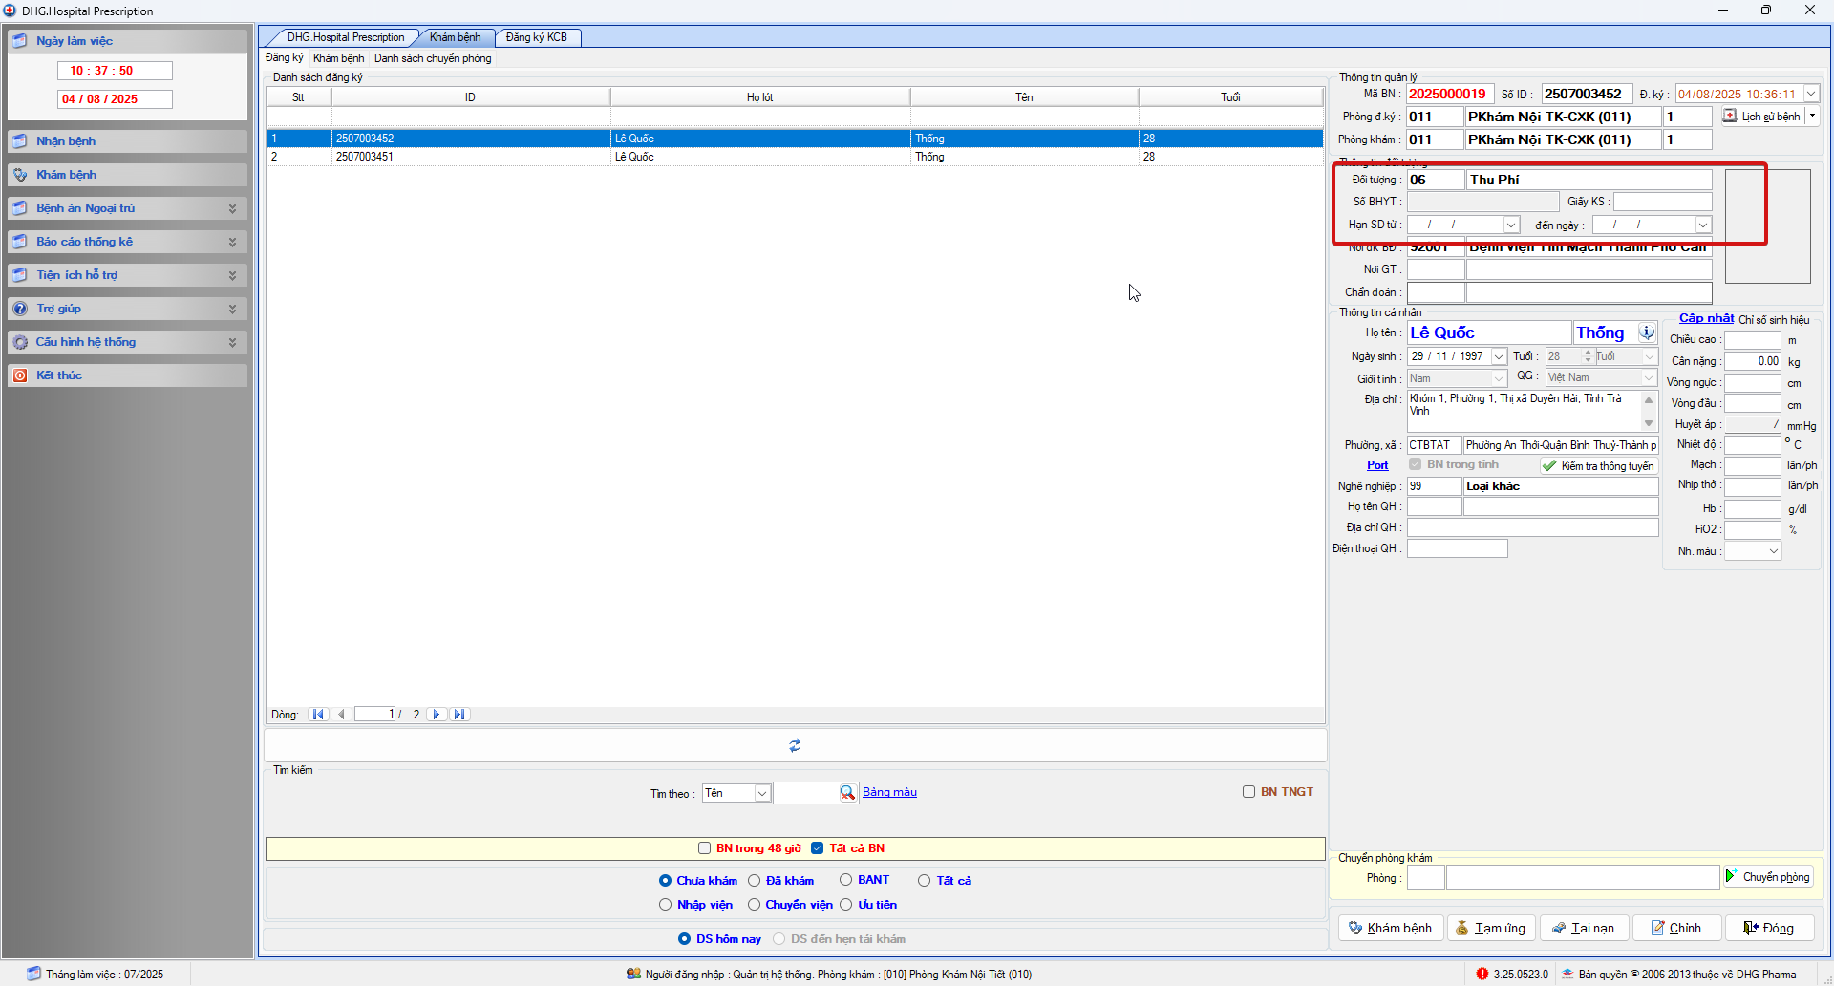Click the Bản quyền status bar icon

coord(1567,974)
